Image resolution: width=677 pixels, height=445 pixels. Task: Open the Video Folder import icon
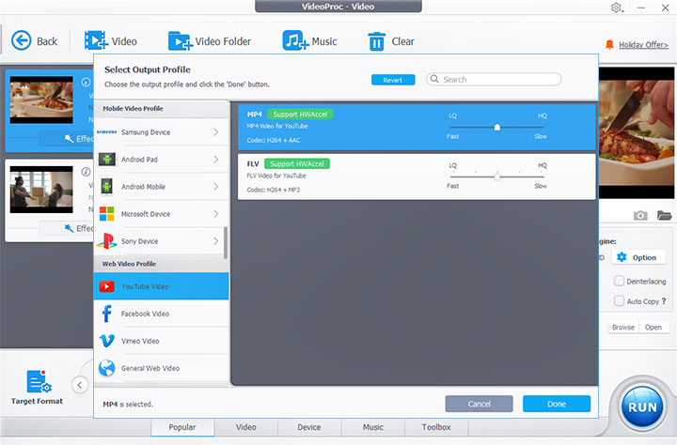point(180,41)
